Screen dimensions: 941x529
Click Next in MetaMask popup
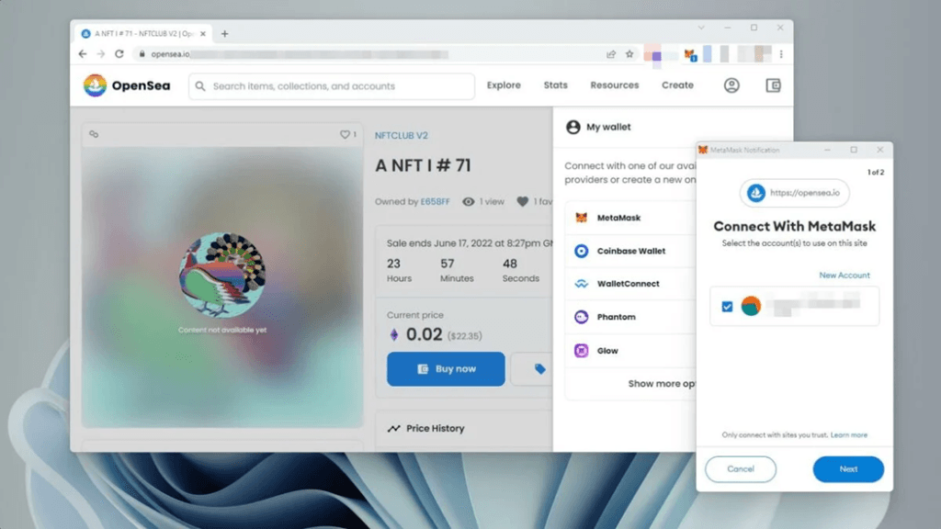[x=848, y=469]
